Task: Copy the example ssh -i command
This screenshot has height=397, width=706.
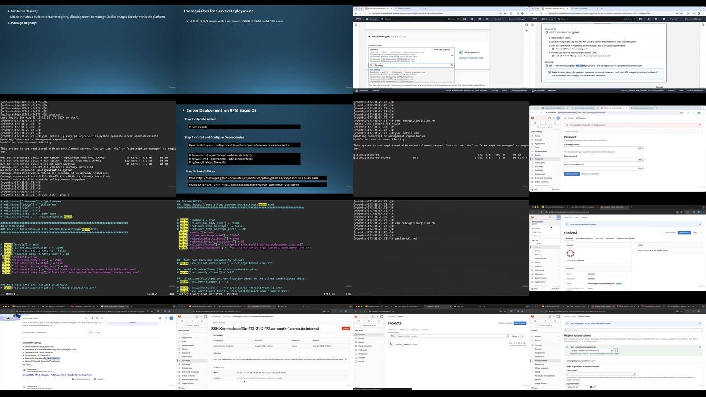Action: coord(547,66)
